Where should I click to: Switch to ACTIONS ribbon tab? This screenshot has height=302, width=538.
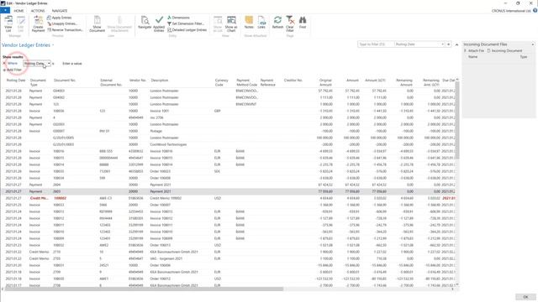click(38, 11)
